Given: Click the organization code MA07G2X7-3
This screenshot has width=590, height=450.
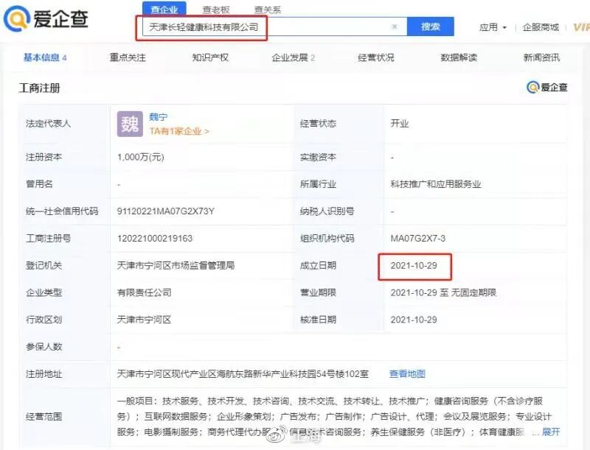Looking at the screenshot, I should (x=418, y=239).
